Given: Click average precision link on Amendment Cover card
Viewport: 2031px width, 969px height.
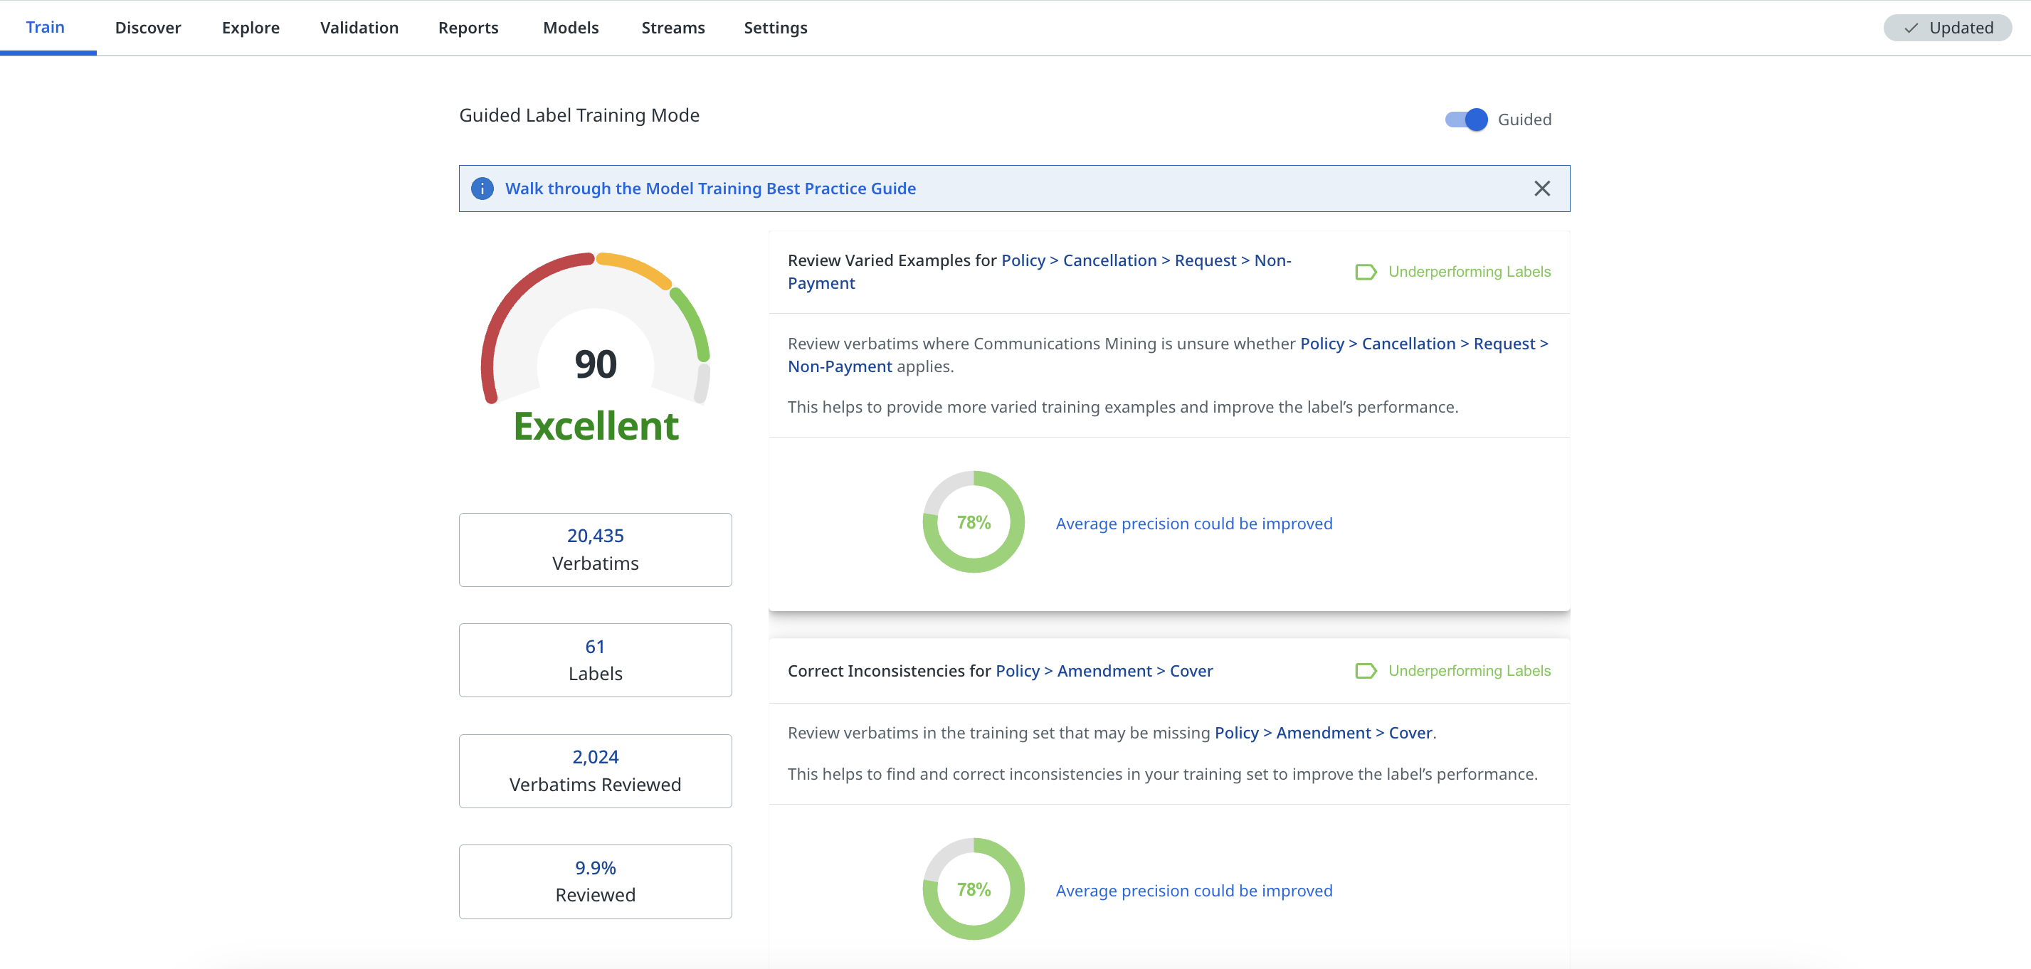Looking at the screenshot, I should [x=1193, y=890].
